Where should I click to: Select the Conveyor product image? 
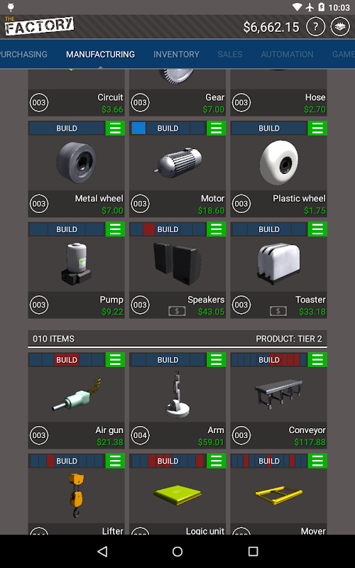coord(278,394)
